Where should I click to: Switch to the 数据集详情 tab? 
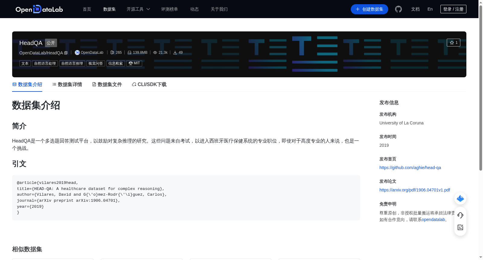[x=67, y=85]
